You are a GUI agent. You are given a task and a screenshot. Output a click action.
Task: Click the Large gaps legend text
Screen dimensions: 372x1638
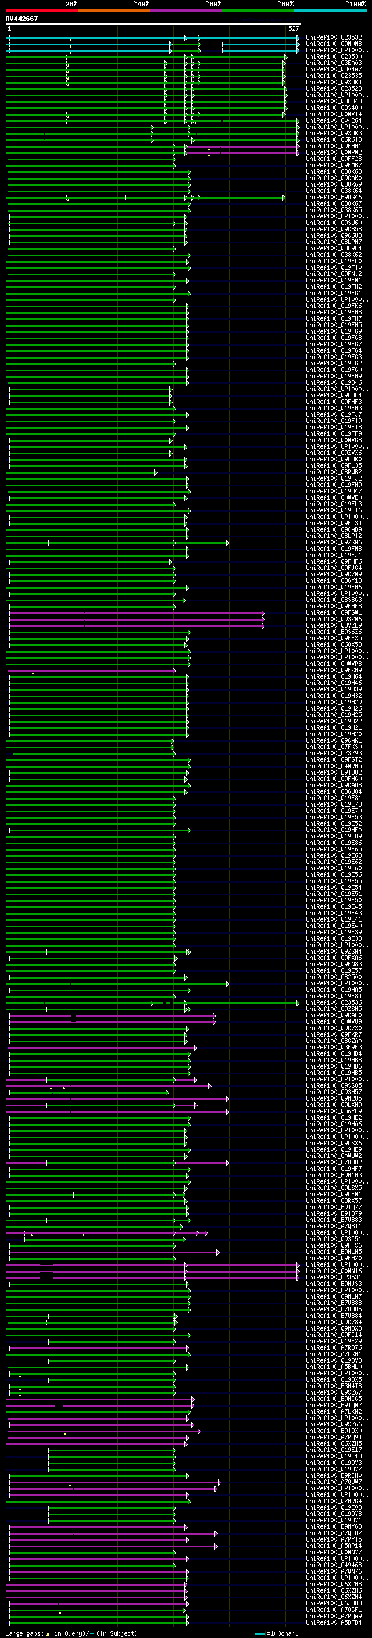click(71, 1633)
